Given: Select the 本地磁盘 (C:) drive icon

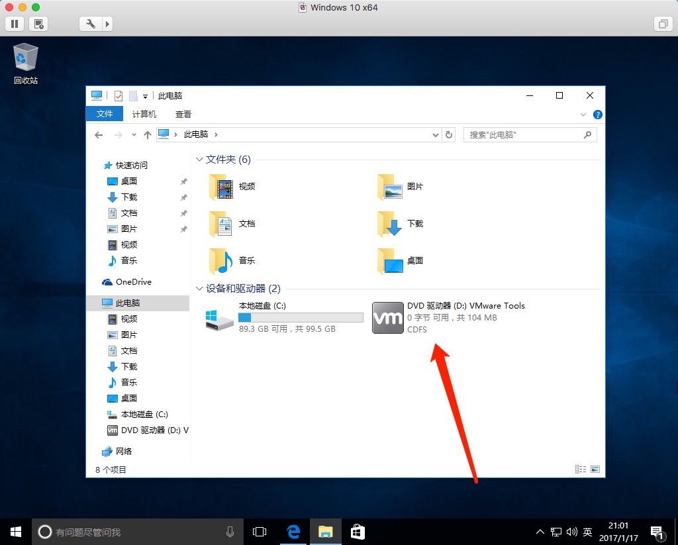Looking at the screenshot, I should (x=220, y=320).
